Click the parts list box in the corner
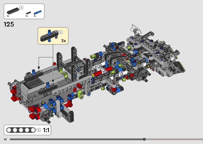This screenshot has height=144, width=203. (x=24, y=11)
